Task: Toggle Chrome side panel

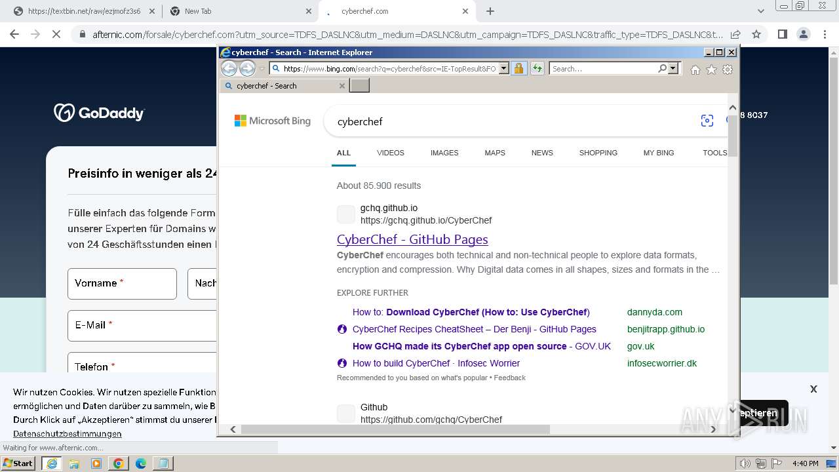Action: [782, 34]
